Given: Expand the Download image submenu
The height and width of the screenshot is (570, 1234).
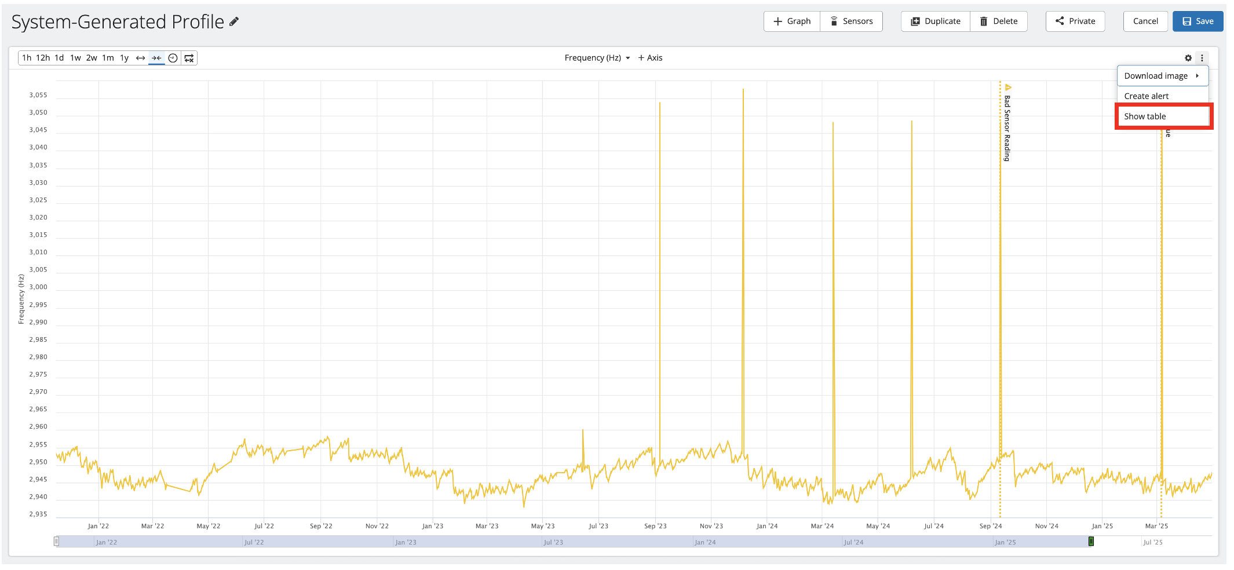Looking at the screenshot, I should 1163,76.
